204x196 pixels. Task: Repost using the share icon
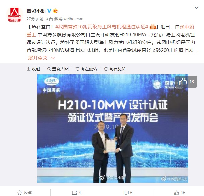click(x=76, y=193)
